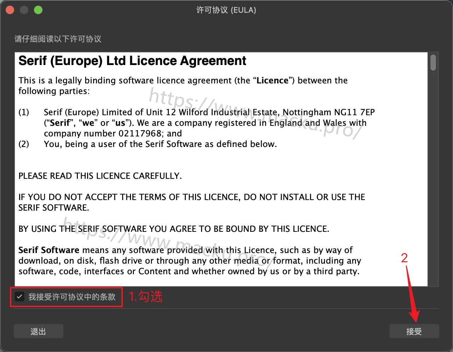Click the 退出 button

[x=39, y=331]
